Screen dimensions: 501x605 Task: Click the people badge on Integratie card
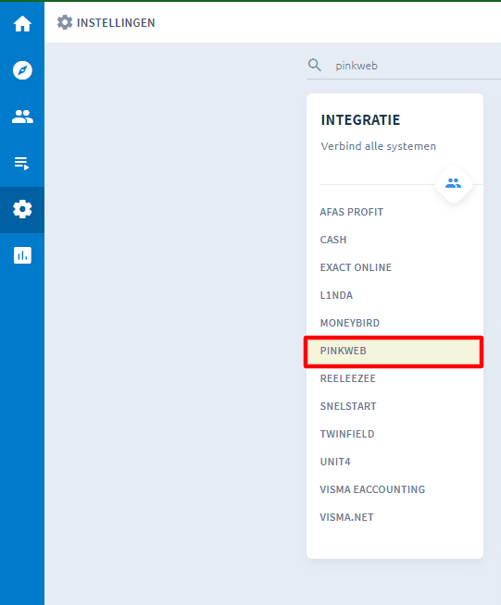point(453,184)
